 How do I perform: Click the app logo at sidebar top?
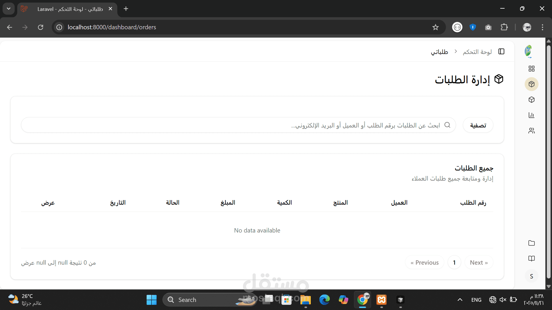(528, 51)
